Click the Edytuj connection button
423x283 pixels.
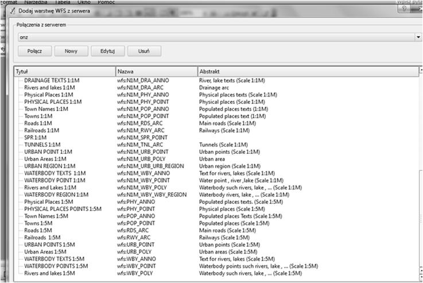click(x=108, y=51)
